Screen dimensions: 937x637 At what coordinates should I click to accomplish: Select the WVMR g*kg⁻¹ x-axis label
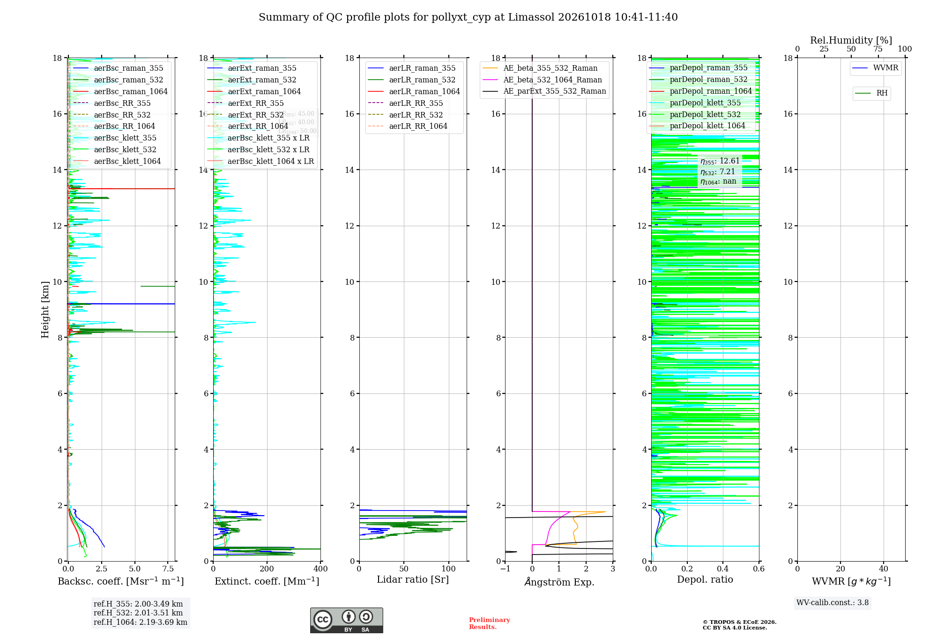pyautogui.click(x=851, y=582)
